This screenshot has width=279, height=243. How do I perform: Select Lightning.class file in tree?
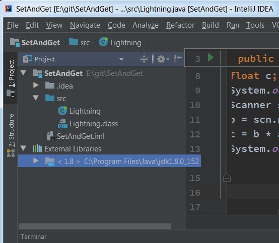point(102,124)
